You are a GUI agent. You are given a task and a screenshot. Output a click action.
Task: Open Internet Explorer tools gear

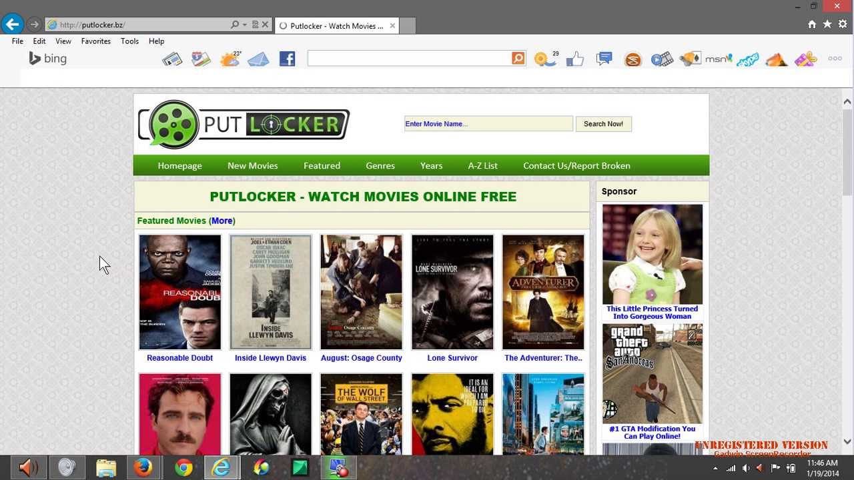coord(843,24)
